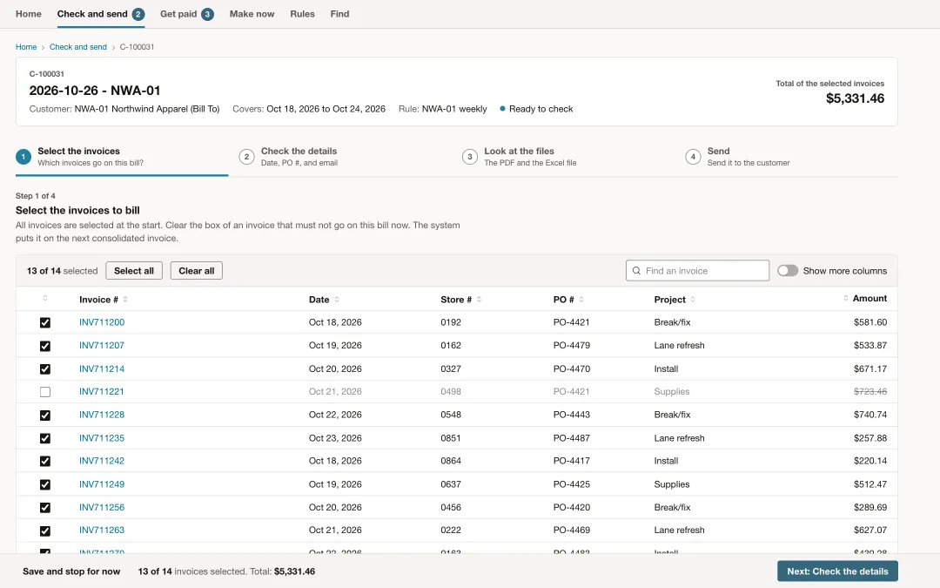The height and width of the screenshot is (588, 940).
Task: Click the search magnifier icon
Action: (x=636, y=271)
